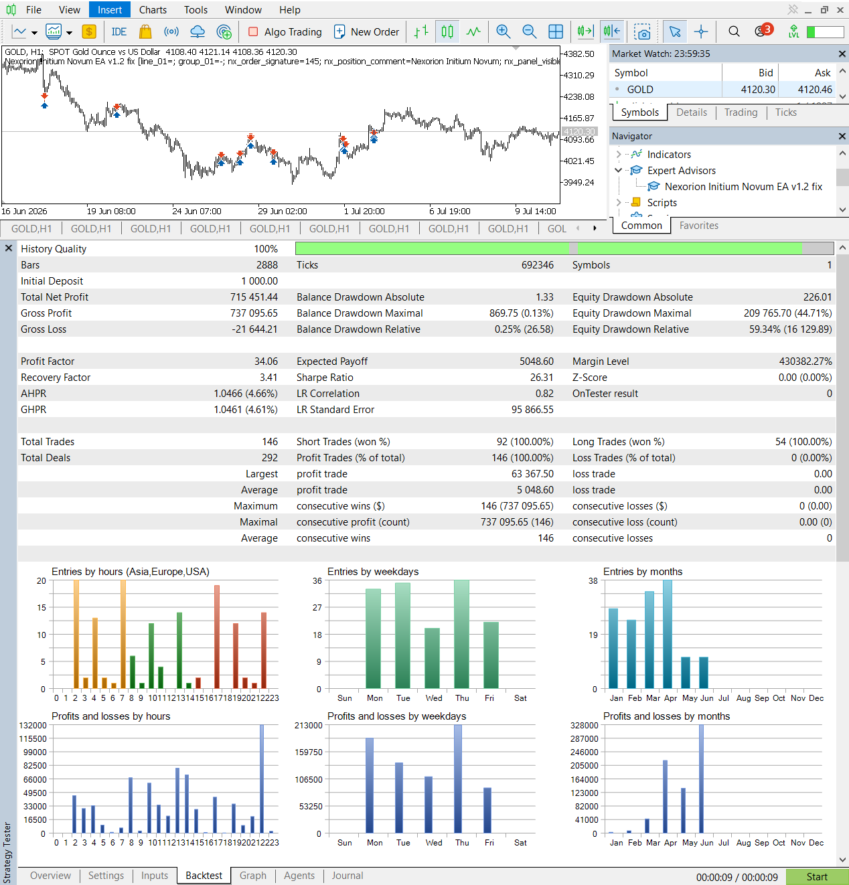Create a New Order
Screen dimensions: 849x885
click(366, 31)
